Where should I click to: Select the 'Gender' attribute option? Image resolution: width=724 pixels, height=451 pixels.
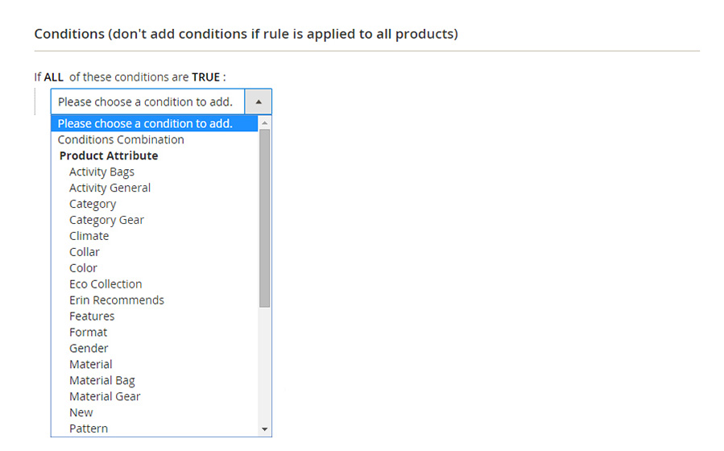click(x=89, y=349)
